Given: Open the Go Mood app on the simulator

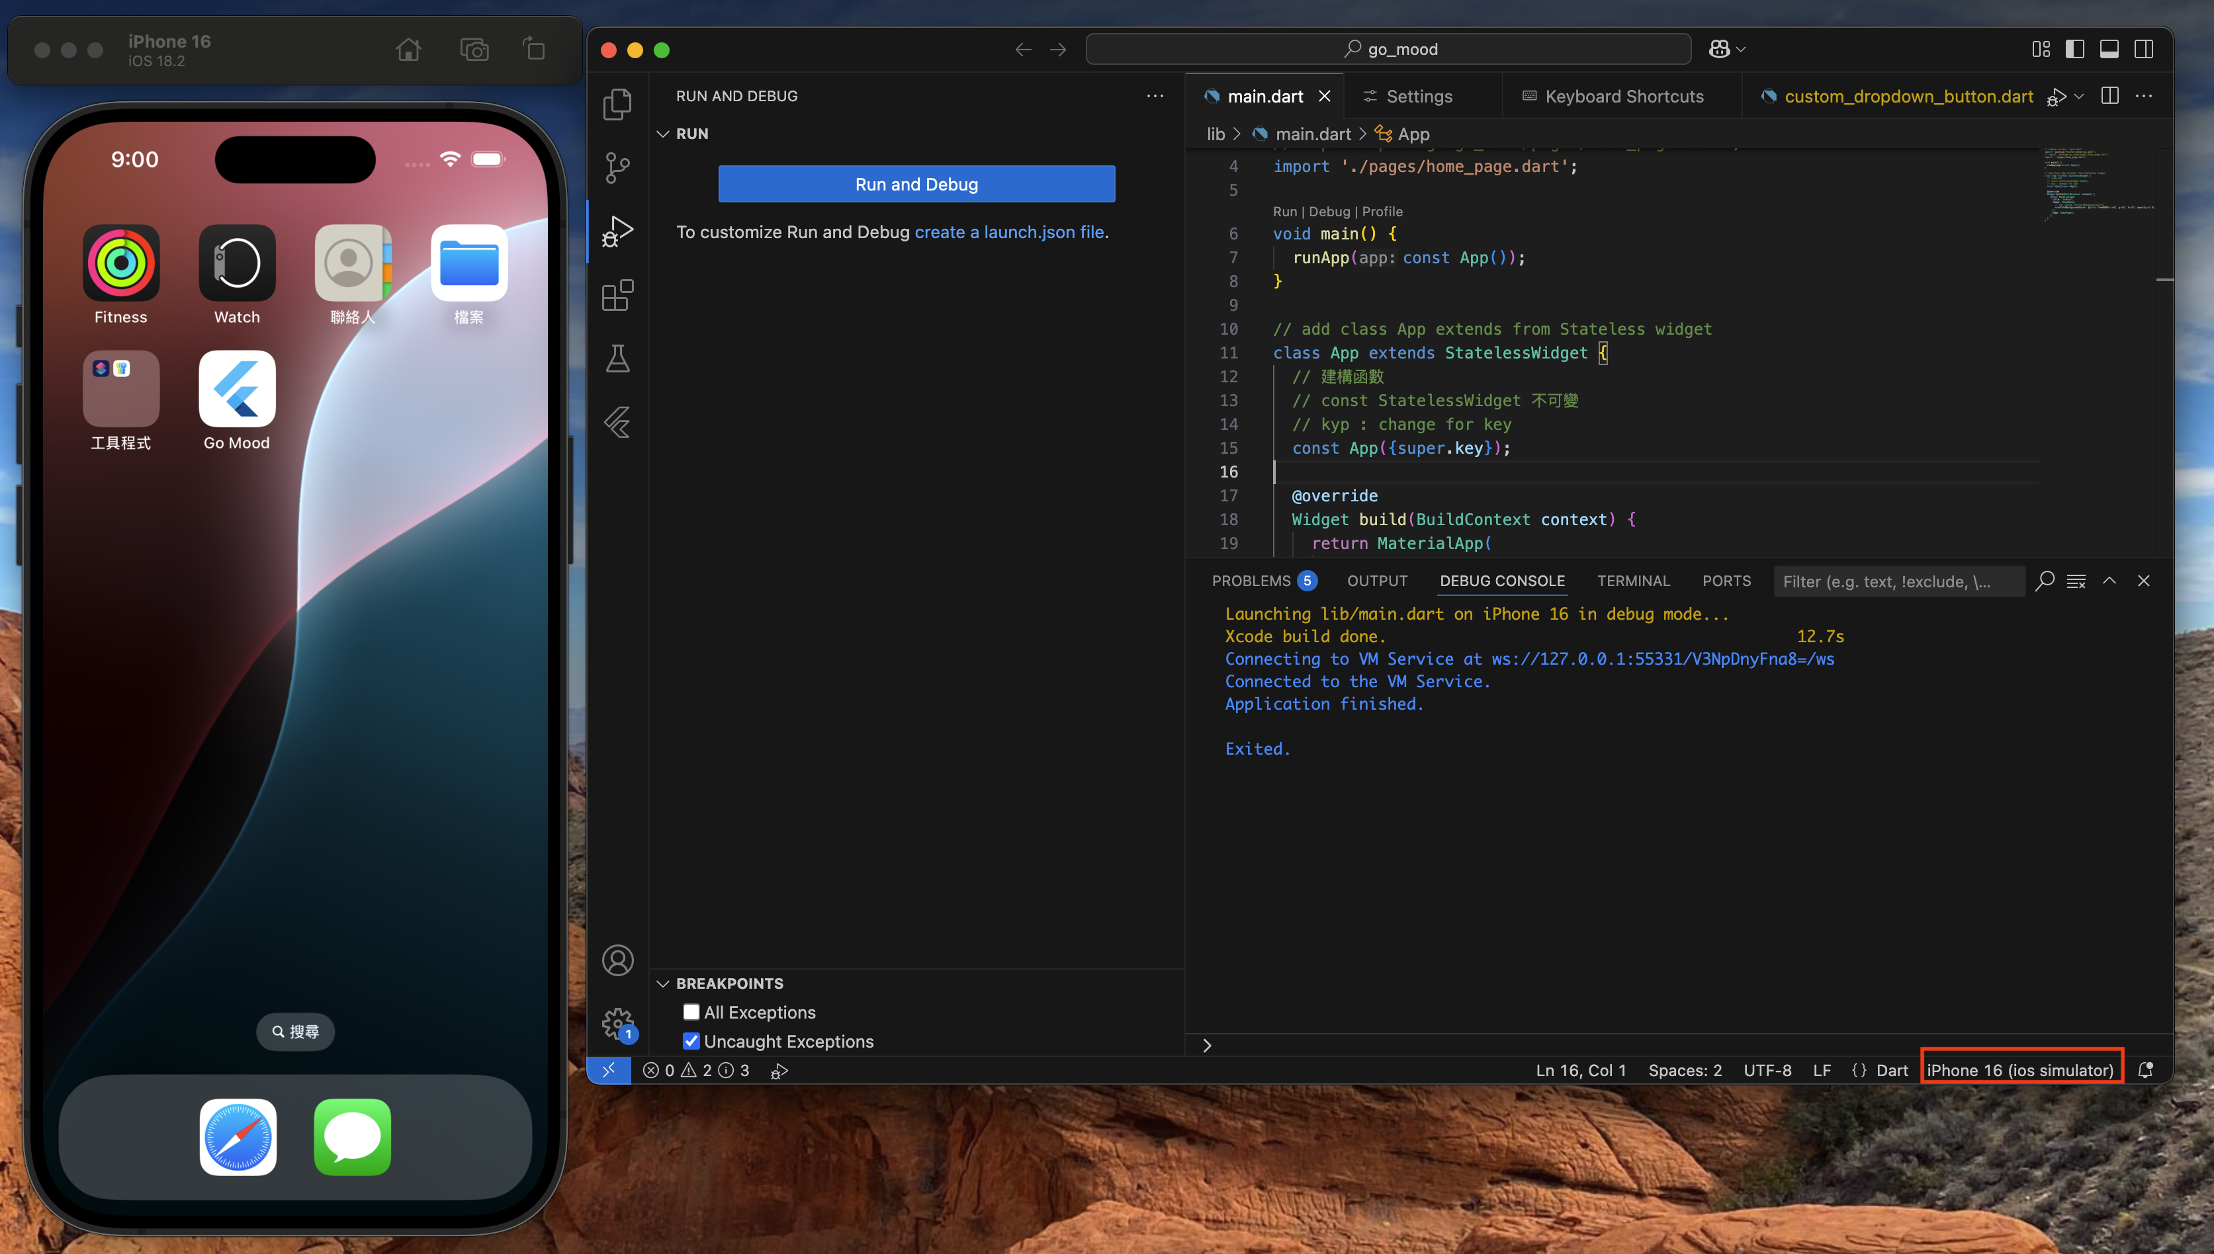Looking at the screenshot, I should 237,390.
